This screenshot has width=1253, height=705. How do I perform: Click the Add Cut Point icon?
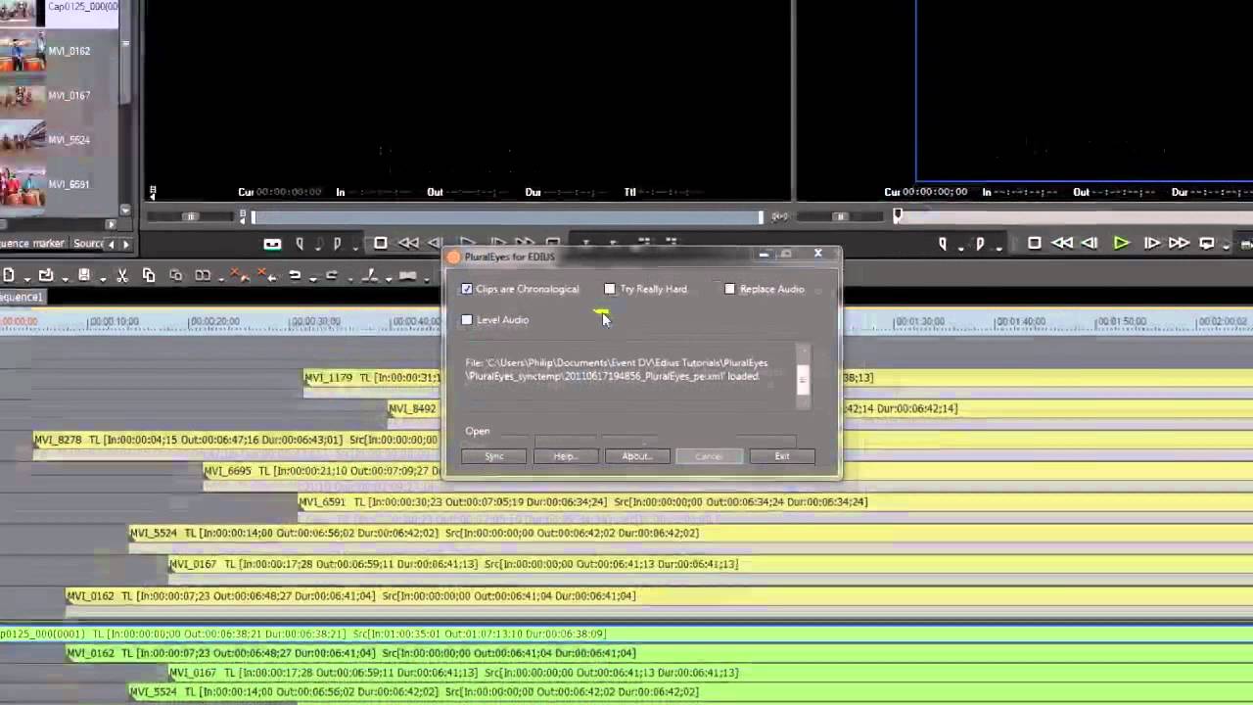pos(370,276)
